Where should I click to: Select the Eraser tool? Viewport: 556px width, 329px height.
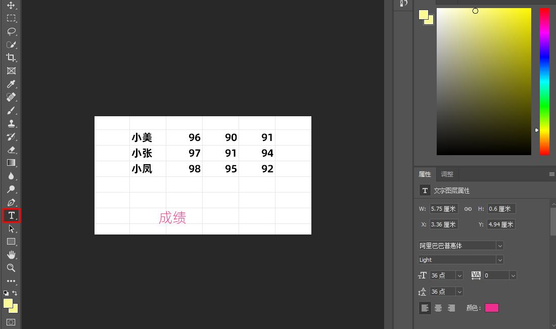[11, 150]
